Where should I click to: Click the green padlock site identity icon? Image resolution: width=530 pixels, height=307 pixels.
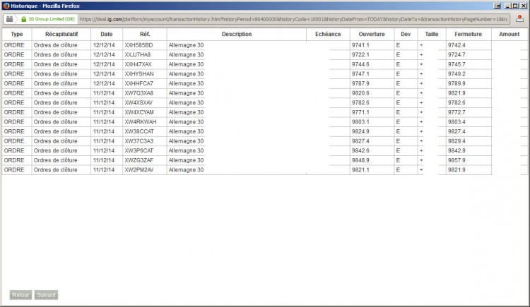click(23, 19)
